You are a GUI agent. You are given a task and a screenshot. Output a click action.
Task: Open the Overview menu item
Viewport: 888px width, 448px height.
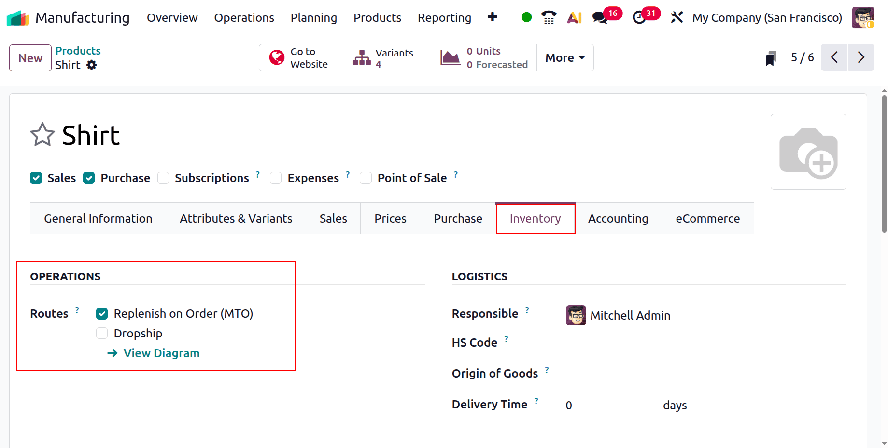tap(172, 18)
